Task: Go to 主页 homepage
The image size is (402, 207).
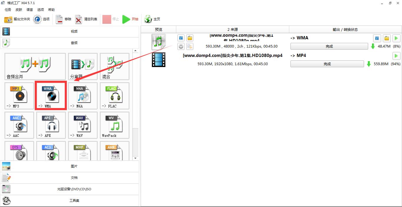Action: click(152, 19)
